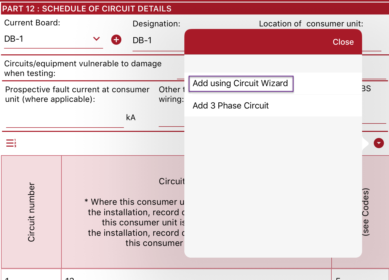The height and width of the screenshot is (280, 389).
Task: Click the Circuit number column header
Action: click(31, 212)
